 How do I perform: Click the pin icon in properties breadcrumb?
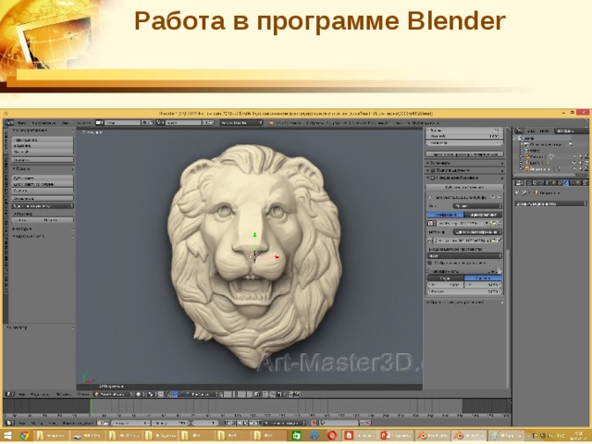tap(517, 192)
